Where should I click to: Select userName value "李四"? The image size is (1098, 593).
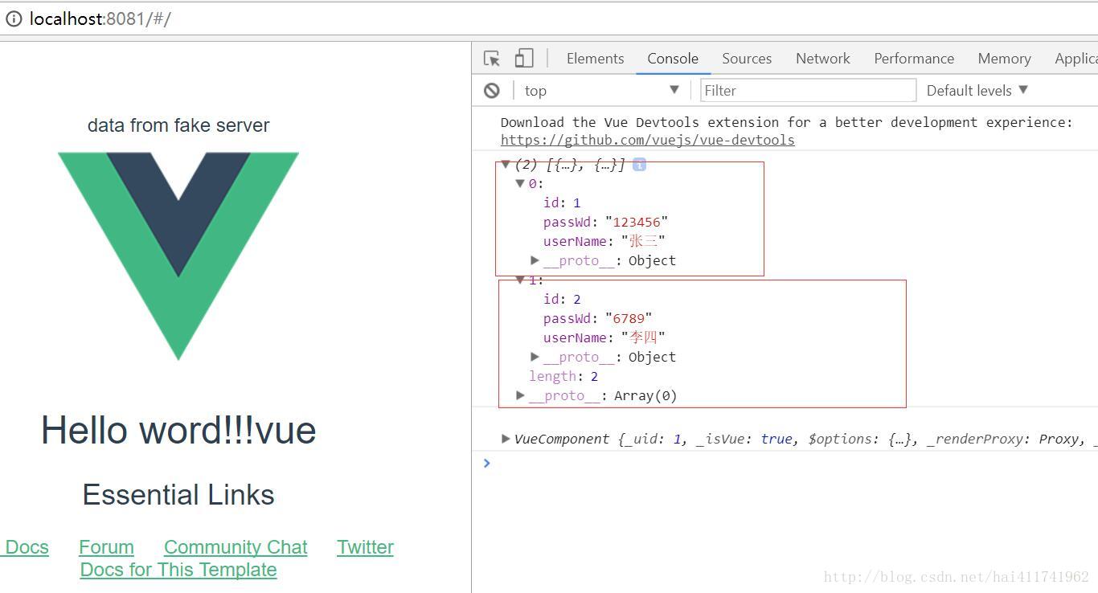click(x=643, y=337)
